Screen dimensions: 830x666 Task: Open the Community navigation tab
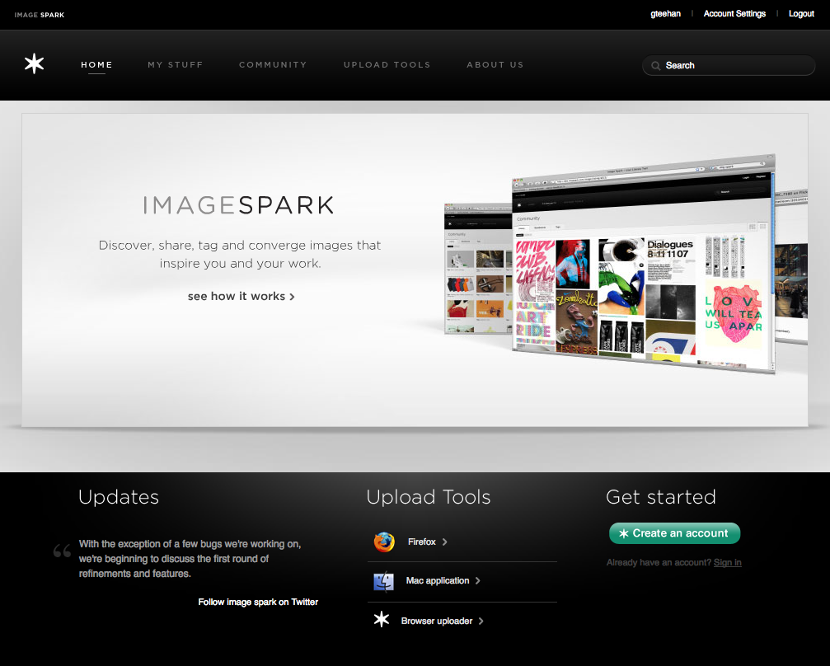point(273,65)
